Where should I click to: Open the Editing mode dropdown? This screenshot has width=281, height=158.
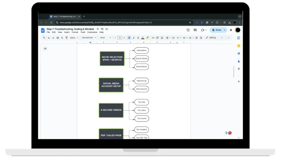[x=214, y=38]
